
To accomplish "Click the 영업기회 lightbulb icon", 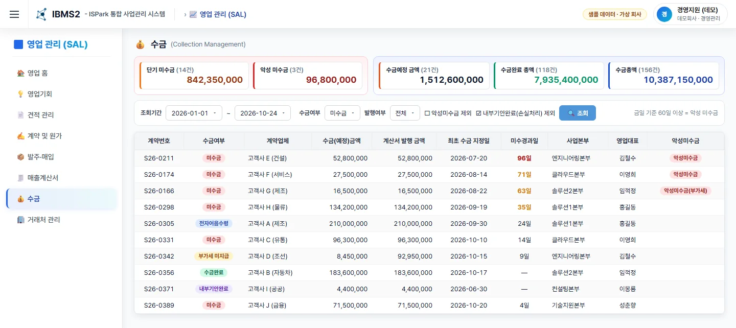I will coord(20,94).
